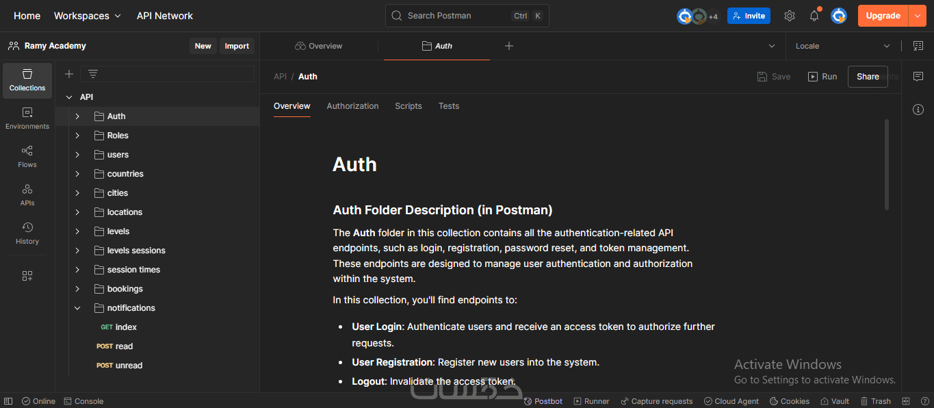Open the notifications bell icon
Screen dimensions: 934x408
[814, 16]
